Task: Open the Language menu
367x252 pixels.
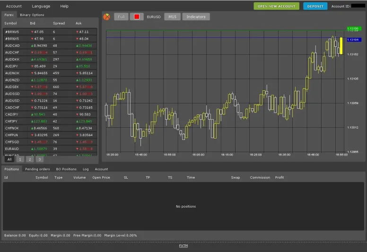Action: (x=41, y=6)
